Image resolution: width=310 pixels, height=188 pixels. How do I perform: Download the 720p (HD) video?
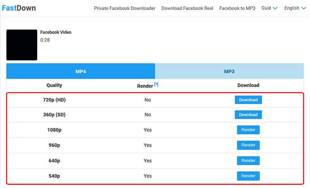[x=248, y=100]
